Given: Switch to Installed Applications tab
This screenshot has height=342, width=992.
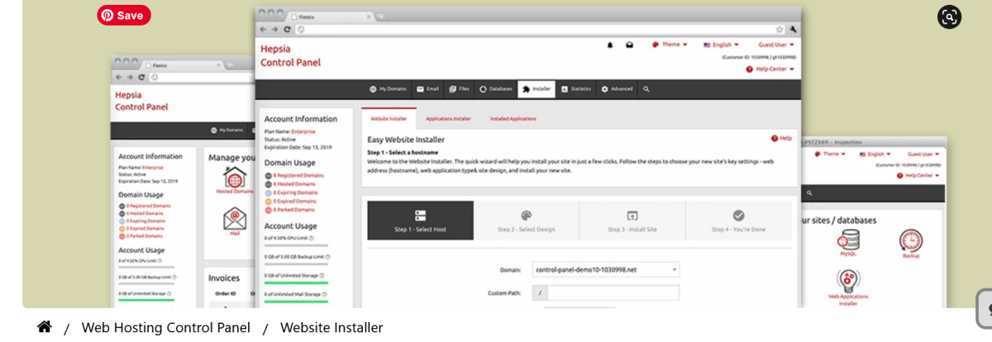Looking at the screenshot, I should click(x=513, y=119).
